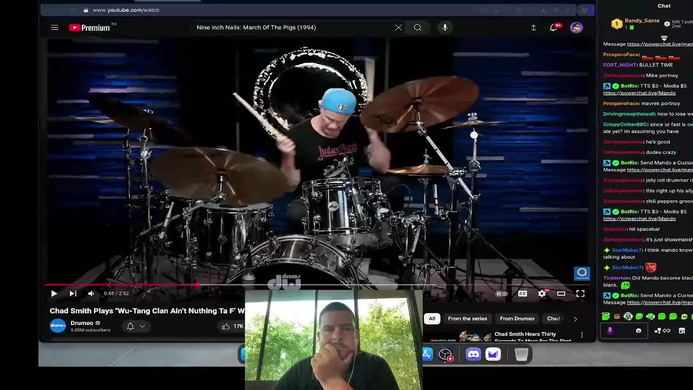
Task: Open Drumeo channel name link
Action: tap(82, 323)
